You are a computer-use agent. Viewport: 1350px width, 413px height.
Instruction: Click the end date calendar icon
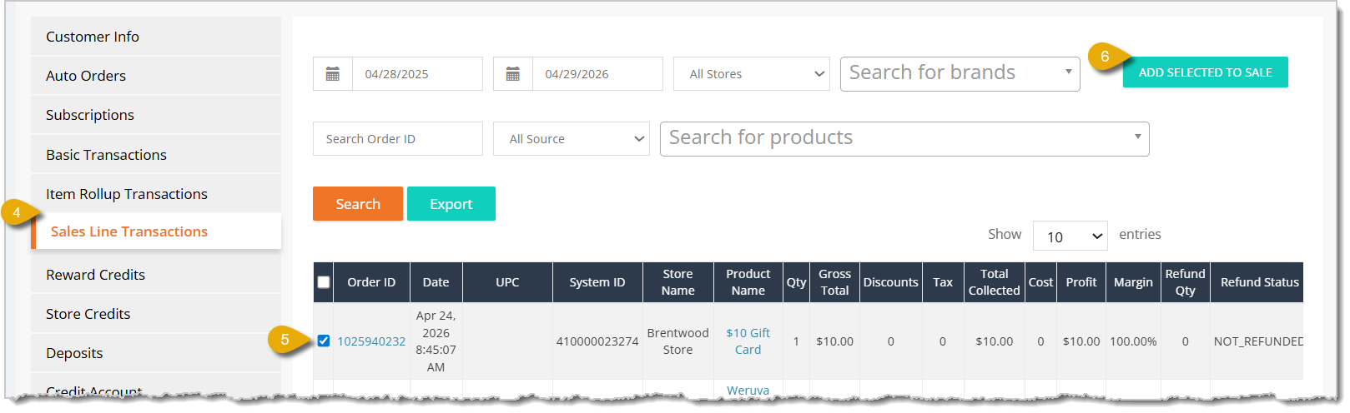pyautogui.click(x=513, y=74)
